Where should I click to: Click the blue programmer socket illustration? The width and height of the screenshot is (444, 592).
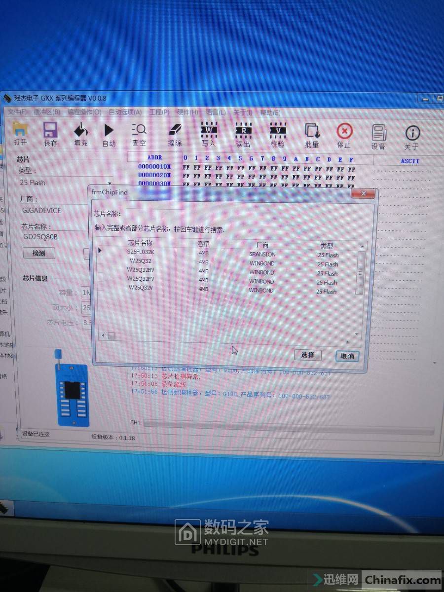[x=72, y=389]
